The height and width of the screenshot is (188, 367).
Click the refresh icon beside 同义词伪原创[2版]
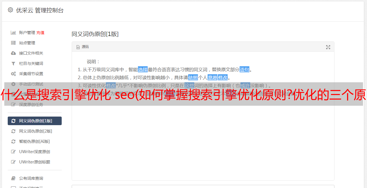point(13,131)
